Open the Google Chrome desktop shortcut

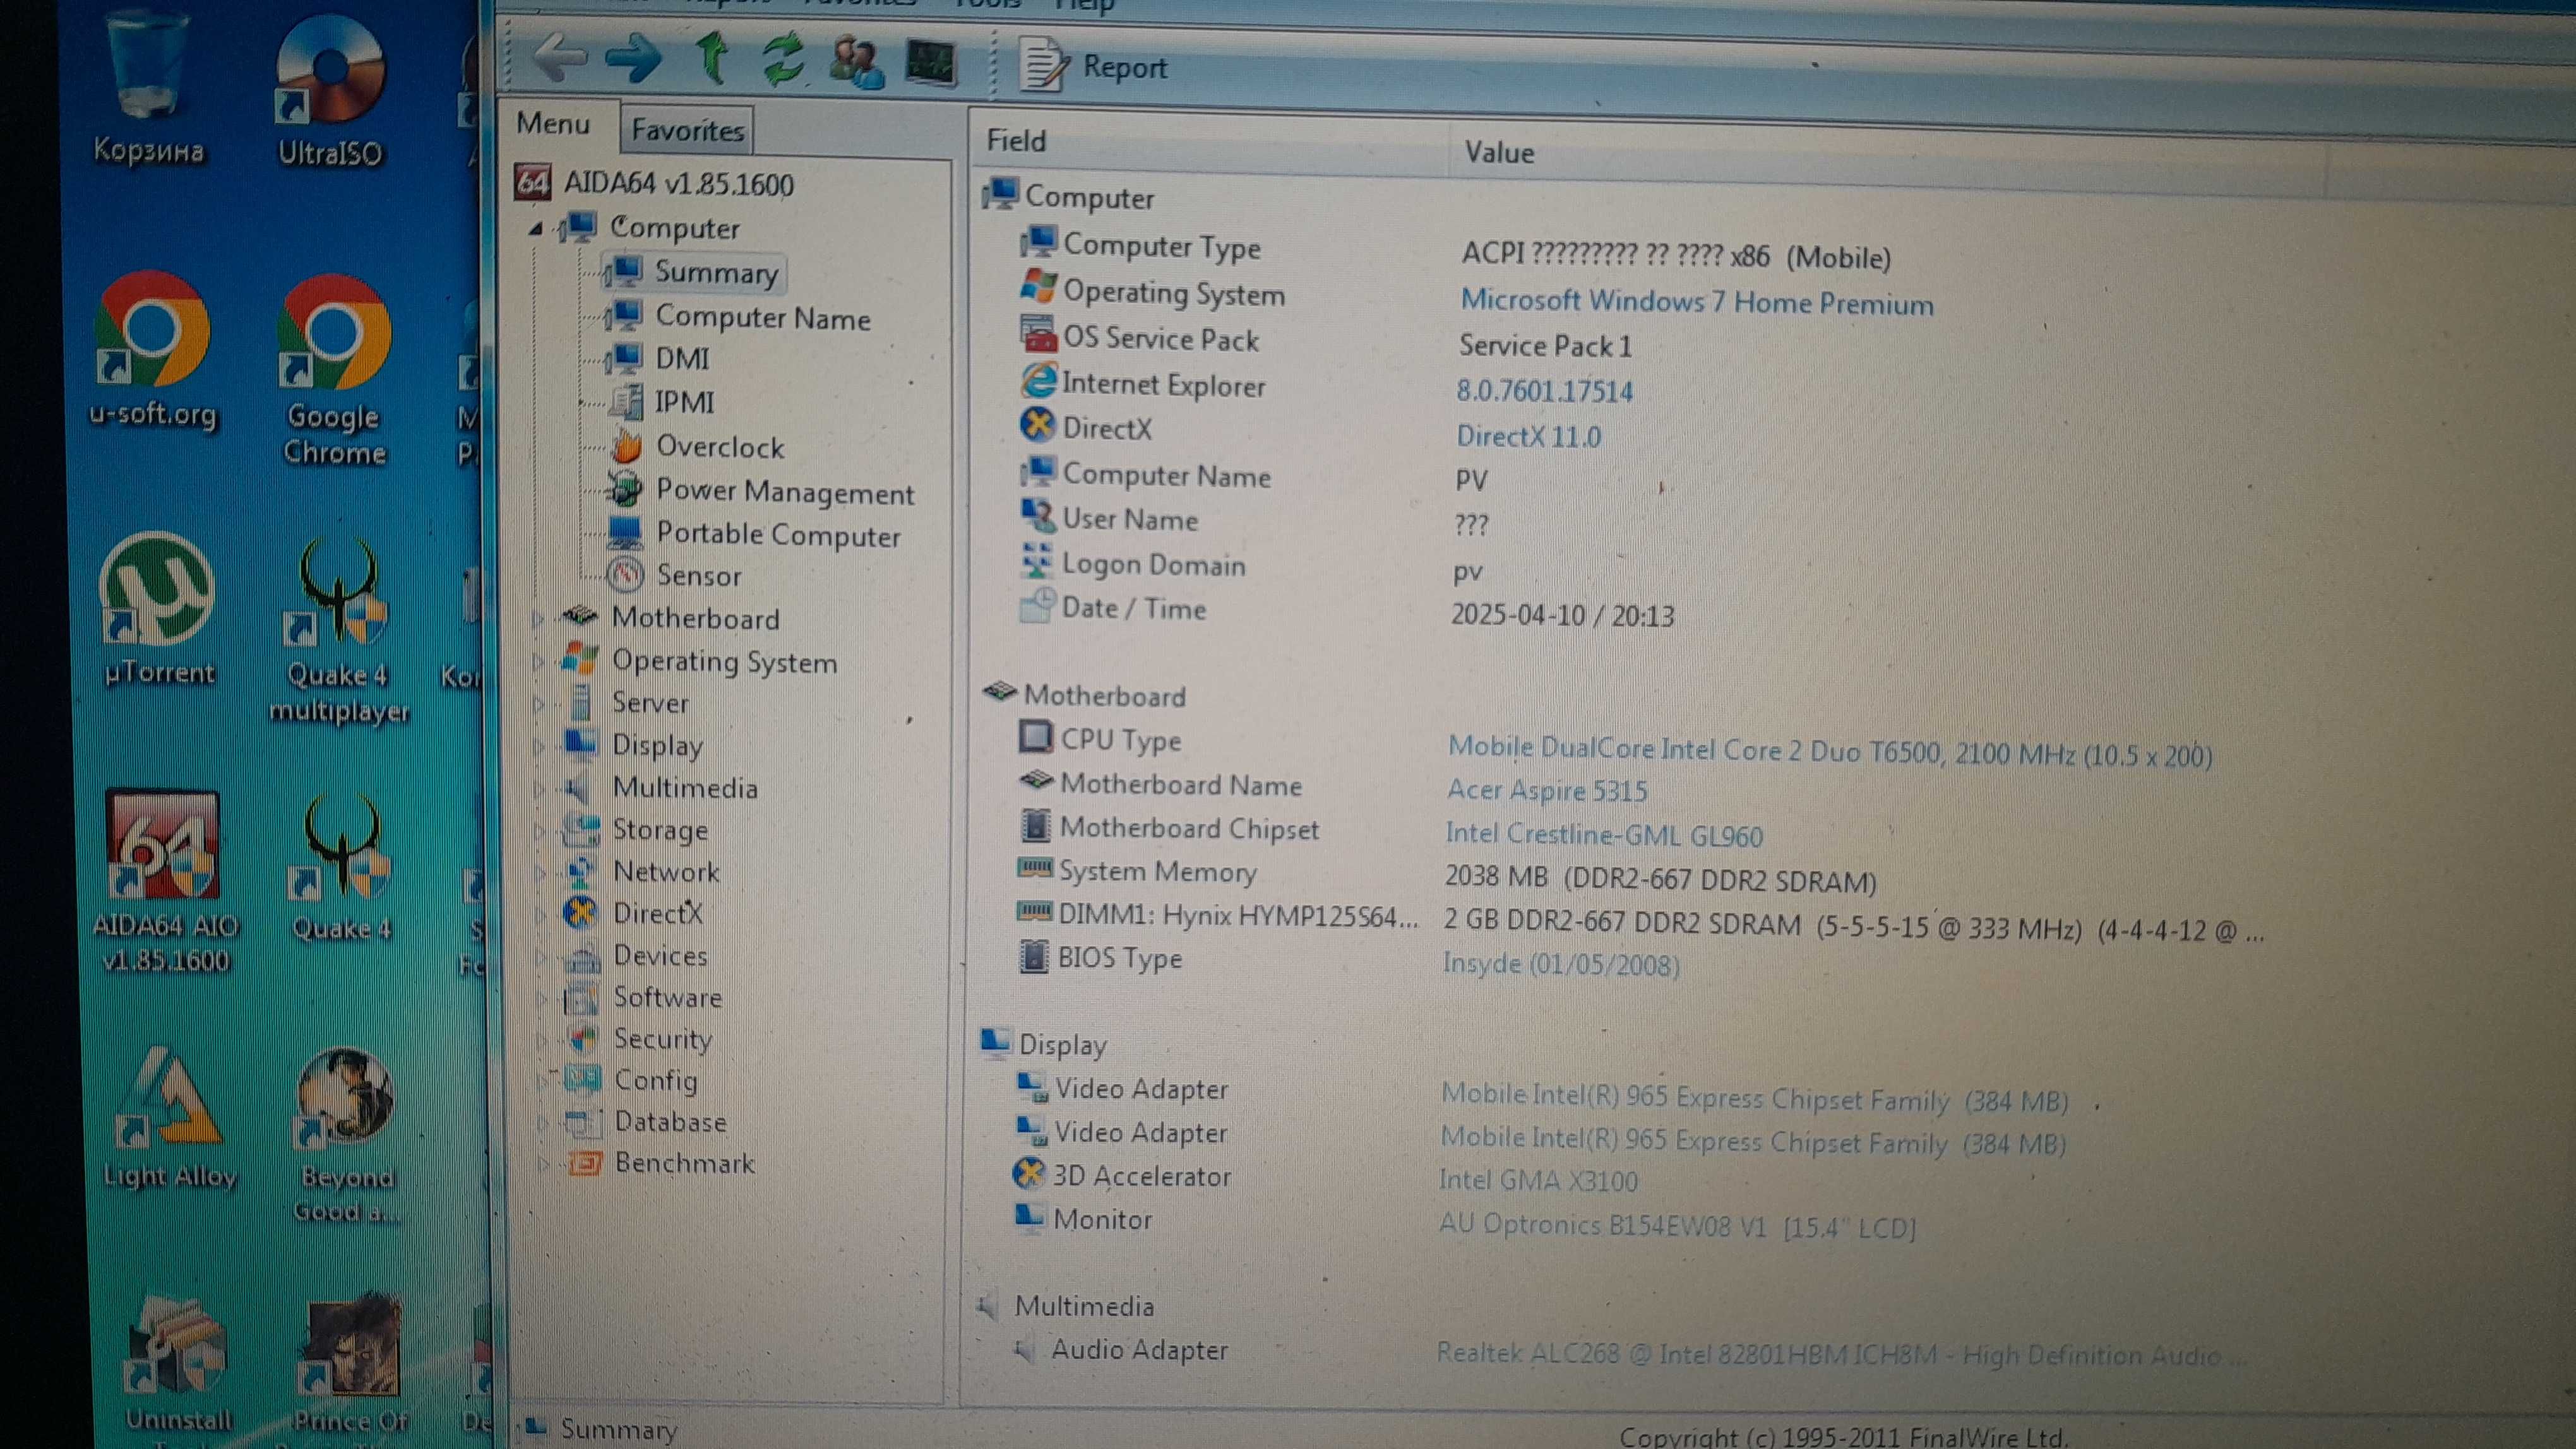[334, 370]
